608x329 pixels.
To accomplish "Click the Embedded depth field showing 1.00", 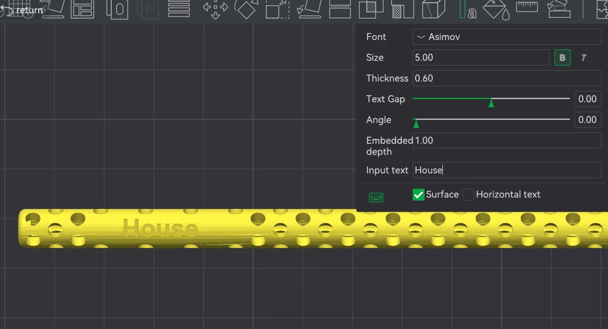I will 507,140.
